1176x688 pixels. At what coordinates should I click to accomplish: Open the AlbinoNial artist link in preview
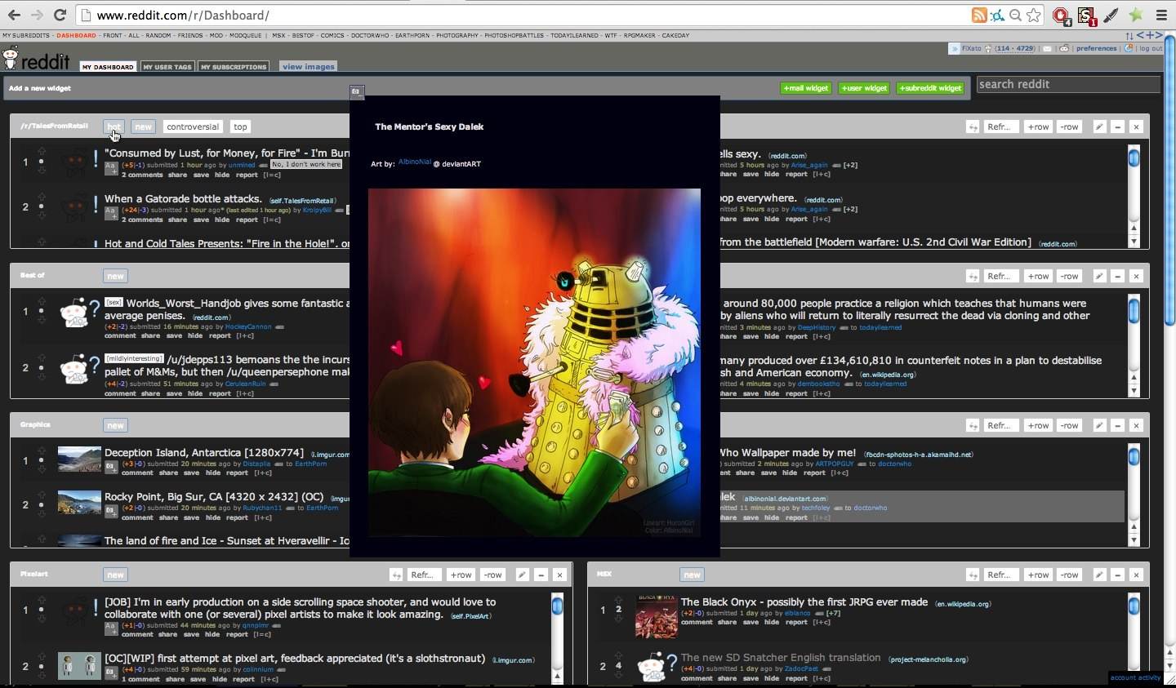coord(414,162)
